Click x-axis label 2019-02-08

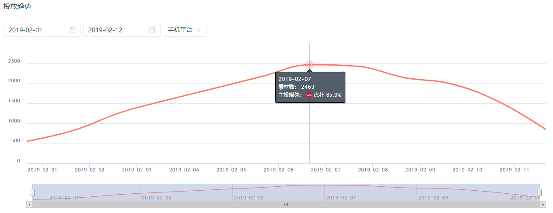coord(373,169)
